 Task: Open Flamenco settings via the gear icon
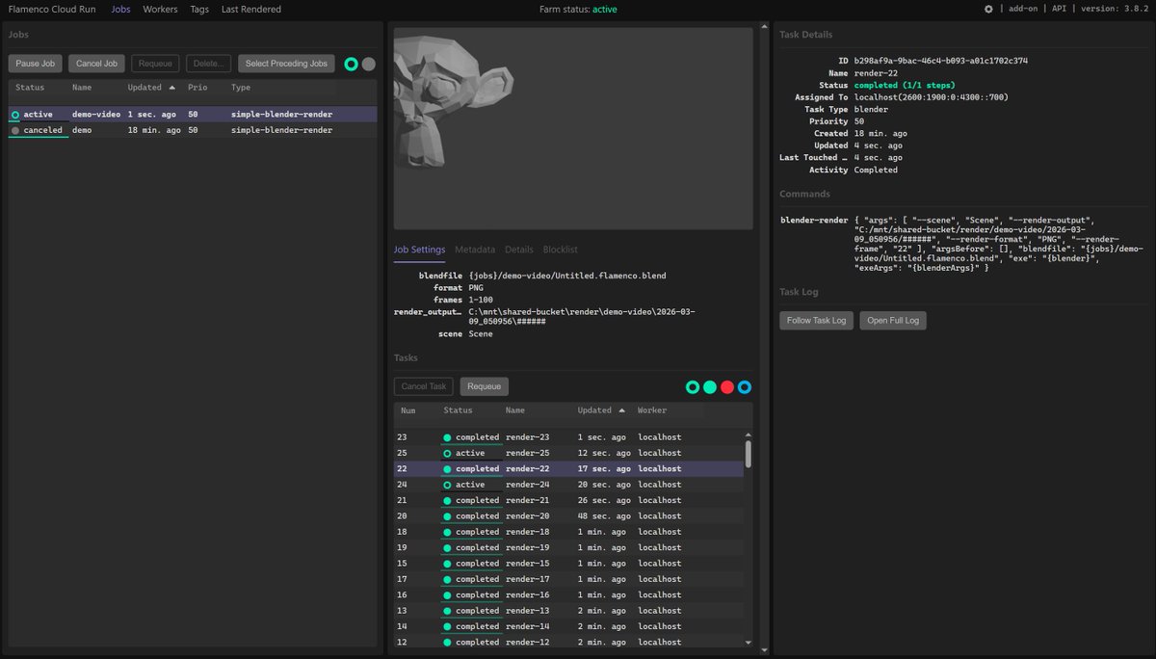click(x=989, y=9)
